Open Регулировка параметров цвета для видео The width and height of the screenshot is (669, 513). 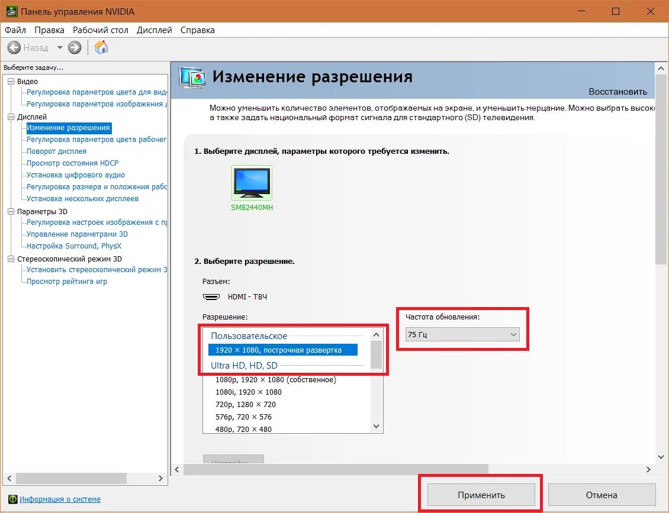tap(97, 92)
